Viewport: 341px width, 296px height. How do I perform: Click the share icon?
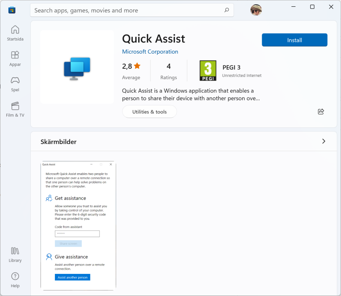(321, 112)
